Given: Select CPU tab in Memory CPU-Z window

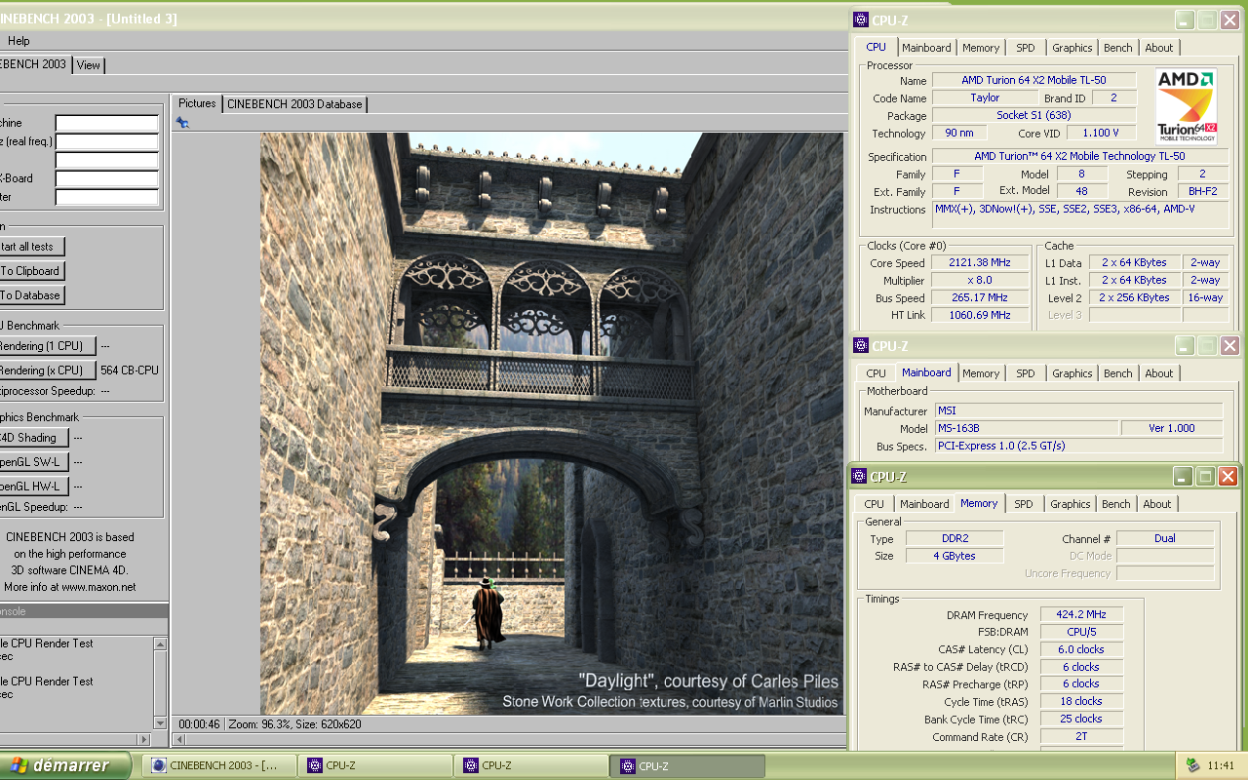Looking at the screenshot, I should point(875,504).
